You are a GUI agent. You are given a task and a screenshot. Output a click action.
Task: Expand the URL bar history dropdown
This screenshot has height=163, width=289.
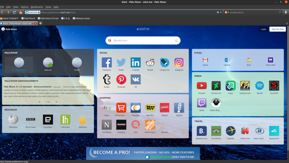(221, 12)
